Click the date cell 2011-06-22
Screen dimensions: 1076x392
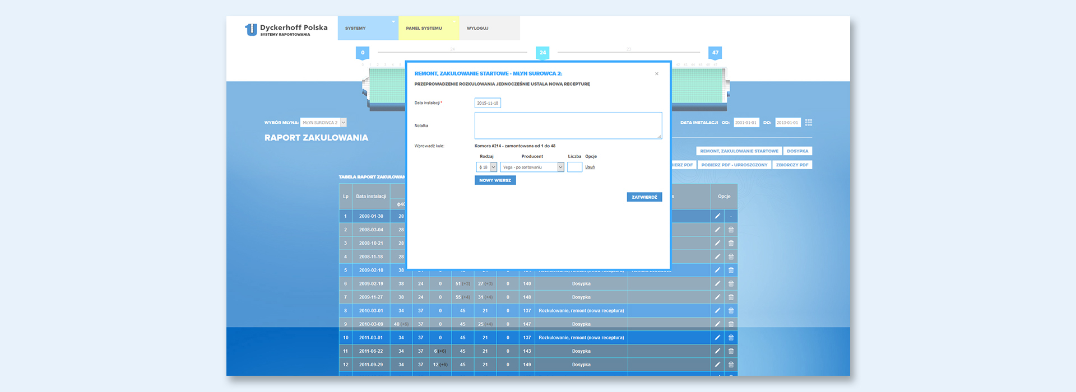point(371,351)
